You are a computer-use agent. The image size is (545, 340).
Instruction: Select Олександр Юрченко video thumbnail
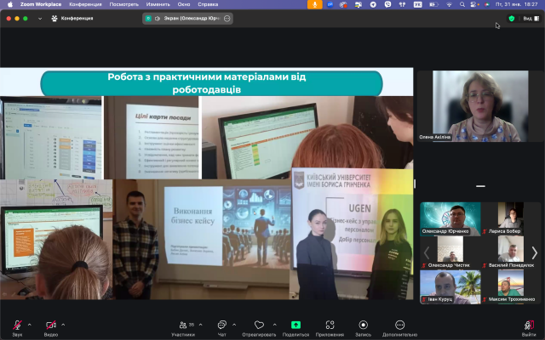click(450, 218)
